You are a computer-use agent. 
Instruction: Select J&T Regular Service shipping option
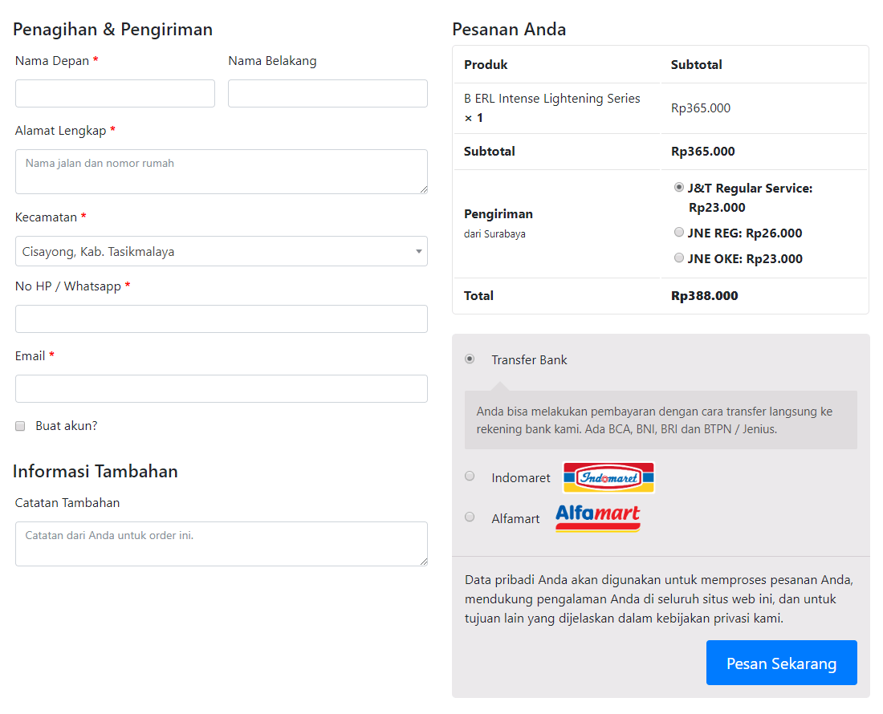pos(679,187)
